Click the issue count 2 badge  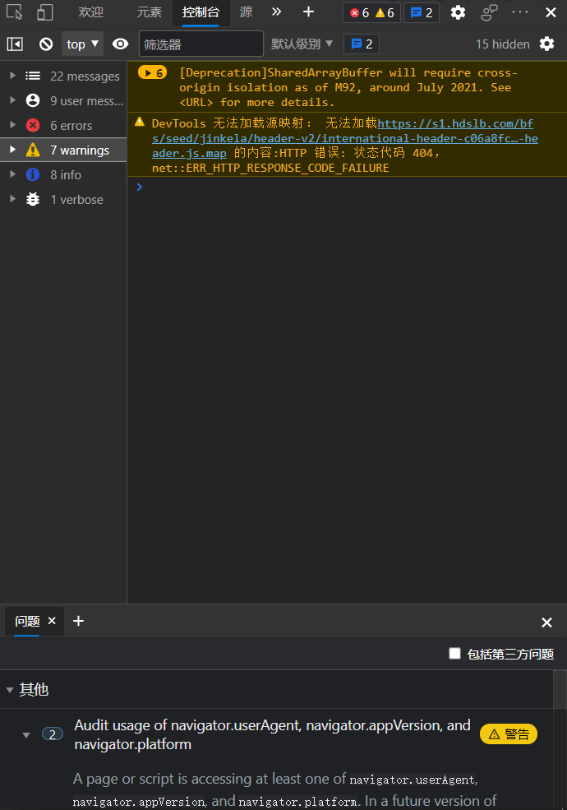point(52,734)
